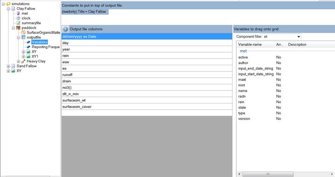Select the 'runoff' output column row

pyautogui.click(x=147, y=75)
